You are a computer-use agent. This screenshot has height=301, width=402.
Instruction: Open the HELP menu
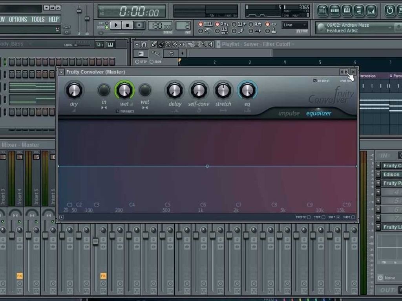point(53,19)
